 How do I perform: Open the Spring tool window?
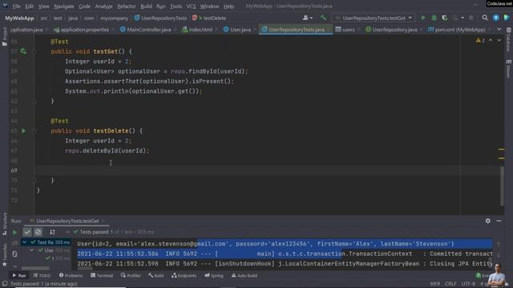(x=214, y=275)
